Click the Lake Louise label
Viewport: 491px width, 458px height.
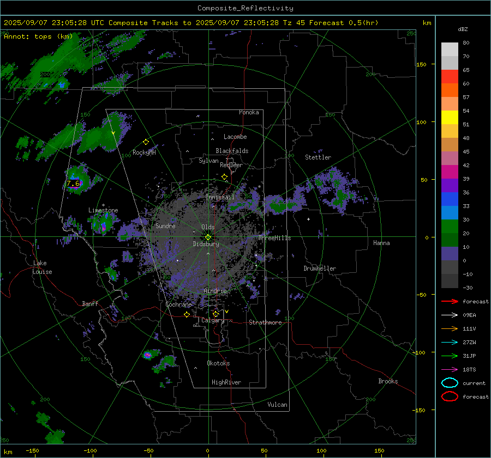(x=42, y=267)
